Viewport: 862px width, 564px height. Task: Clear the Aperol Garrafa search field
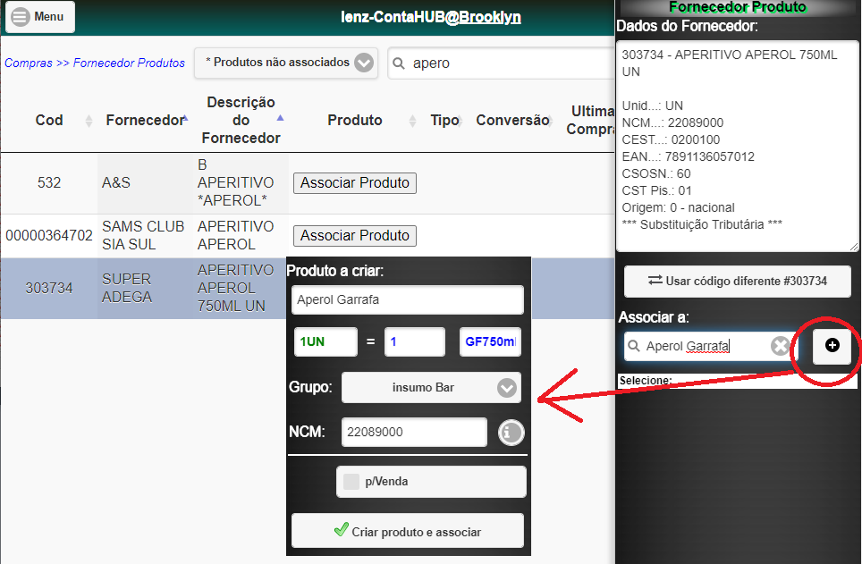(x=780, y=346)
